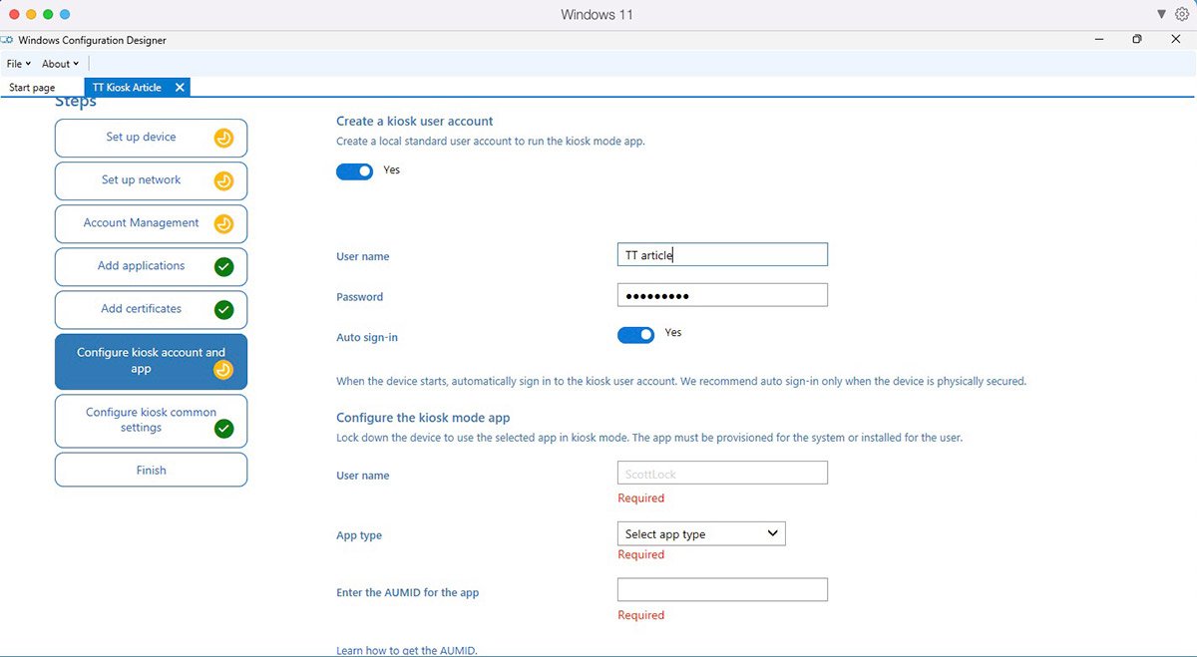
Task: Click the Windows Configuration Designer app icon
Action: (7, 40)
